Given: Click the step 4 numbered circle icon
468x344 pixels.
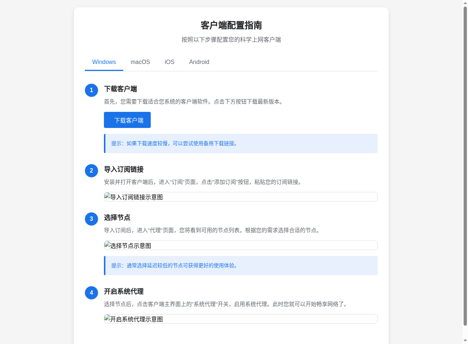Looking at the screenshot, I should tap(91, 292).
